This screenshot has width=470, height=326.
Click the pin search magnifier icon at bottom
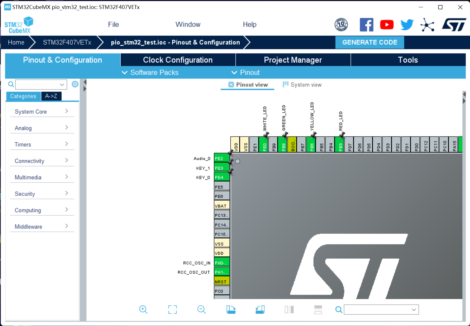339,309
